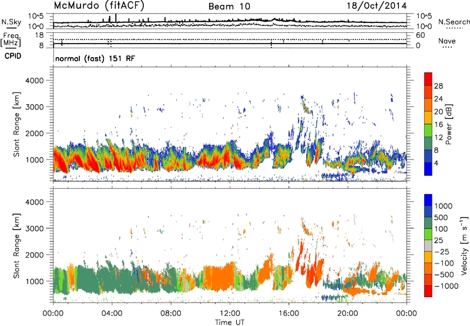The image size is (470, 326).
Task: Click the 500 label on velocity colorbar
Action: click(441, 218)
